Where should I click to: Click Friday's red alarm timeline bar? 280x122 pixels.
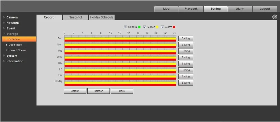[x=120, y=72]
